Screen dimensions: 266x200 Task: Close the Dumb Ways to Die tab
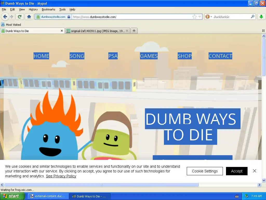(x=62, y=31)
